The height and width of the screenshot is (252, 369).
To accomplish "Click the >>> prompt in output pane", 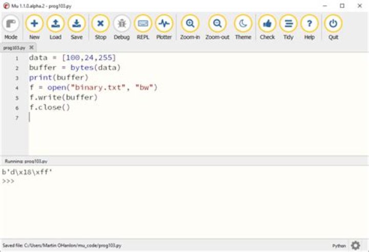I will pyautogui.click(x=8, y=181).
